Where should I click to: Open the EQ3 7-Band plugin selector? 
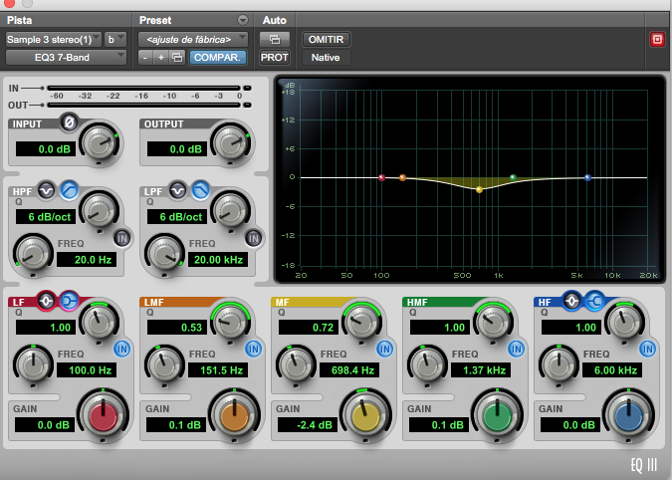[x=66, y=57]
